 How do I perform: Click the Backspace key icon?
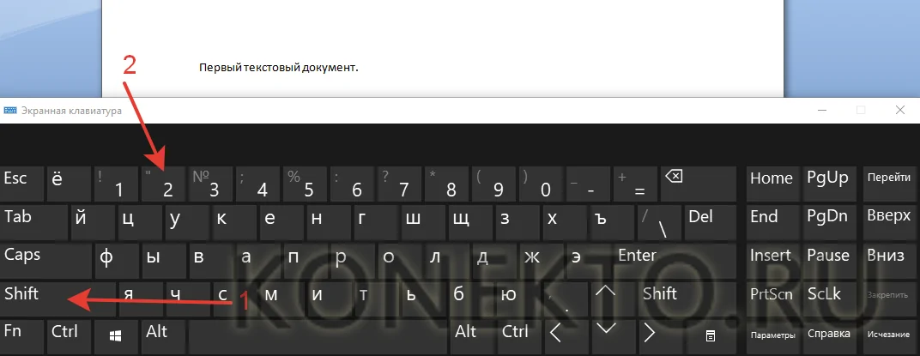coord(674,176)
